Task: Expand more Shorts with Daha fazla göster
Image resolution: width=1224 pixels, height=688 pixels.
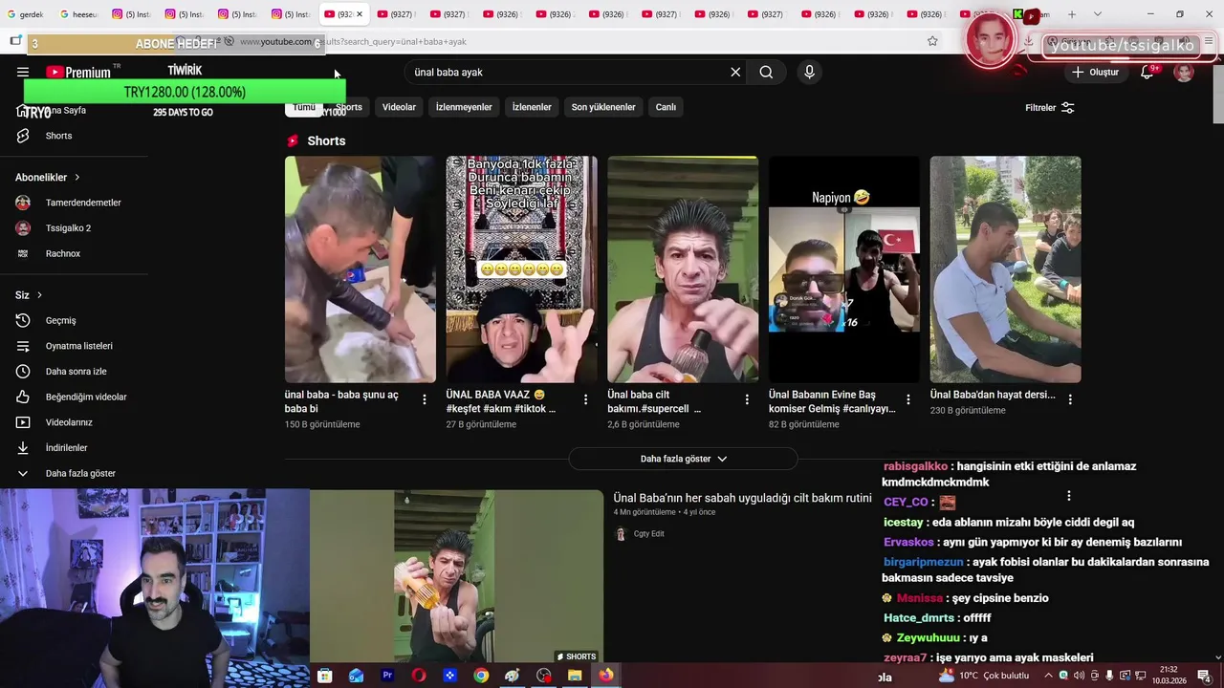Action: (x=683, y=459)
